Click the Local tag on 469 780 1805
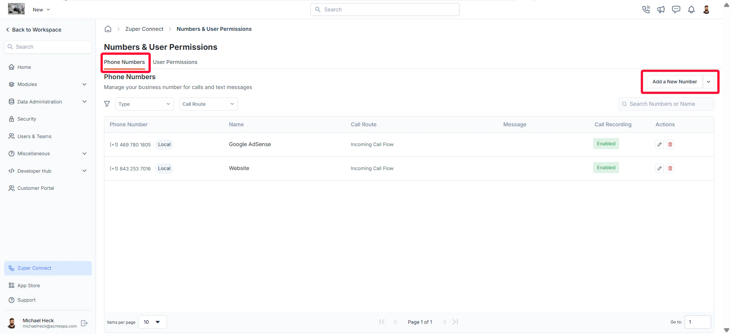The width and height of the screenshot is (731, 334). pos(164,145)
